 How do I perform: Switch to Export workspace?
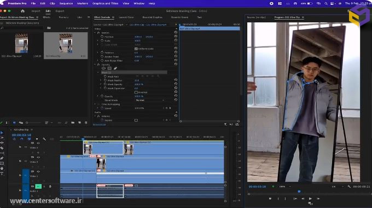[x=60, y=11]
